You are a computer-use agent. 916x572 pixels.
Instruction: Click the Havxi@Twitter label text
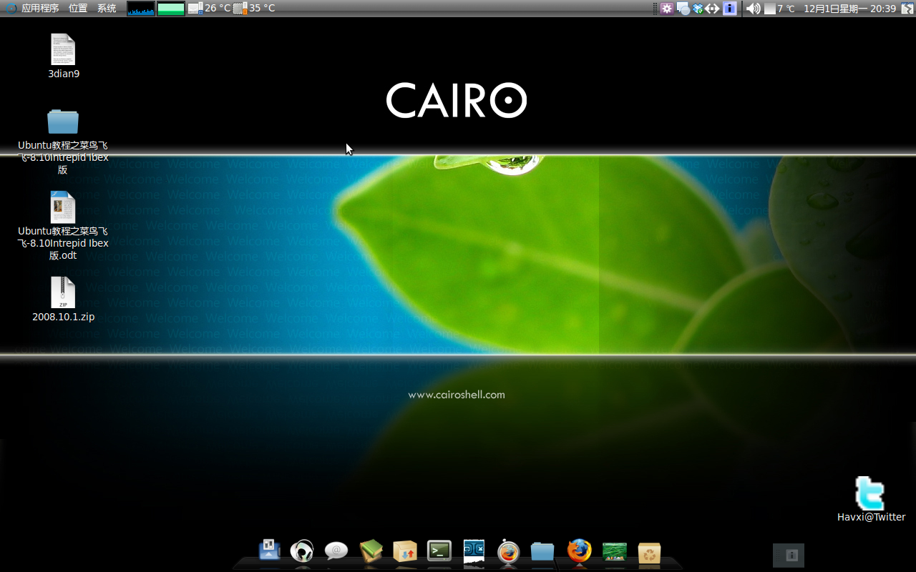(x=872, y=517)
